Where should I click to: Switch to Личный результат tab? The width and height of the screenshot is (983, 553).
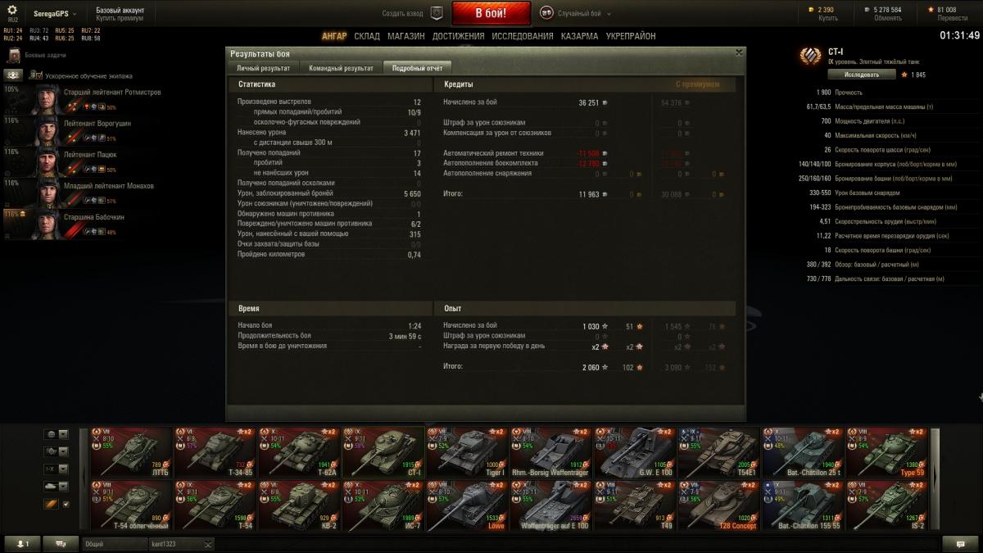point(263,68)
